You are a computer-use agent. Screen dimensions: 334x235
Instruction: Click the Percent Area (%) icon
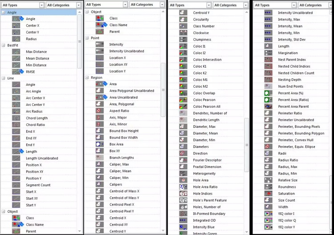tap(268, 93)
